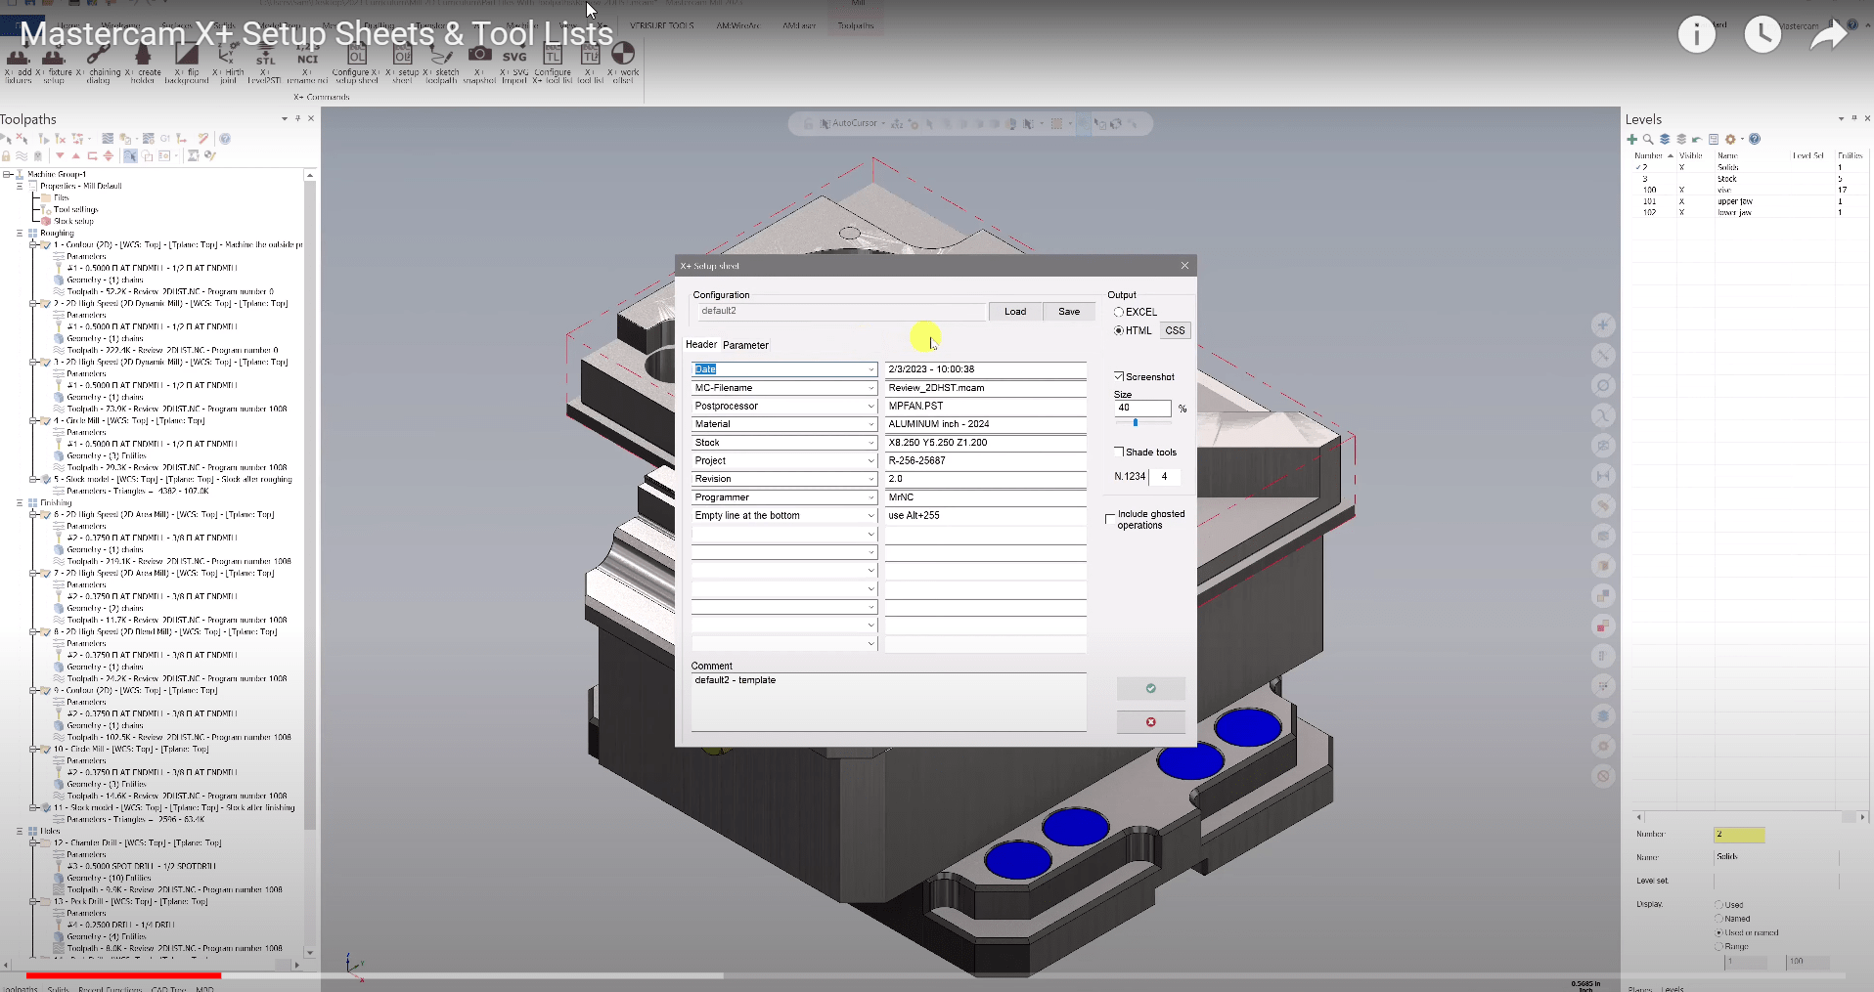This screenshot has width=1874, height=992.
Task: Switch to the Parameter tab
Action: pyautogui.click(x=745, y=345)
